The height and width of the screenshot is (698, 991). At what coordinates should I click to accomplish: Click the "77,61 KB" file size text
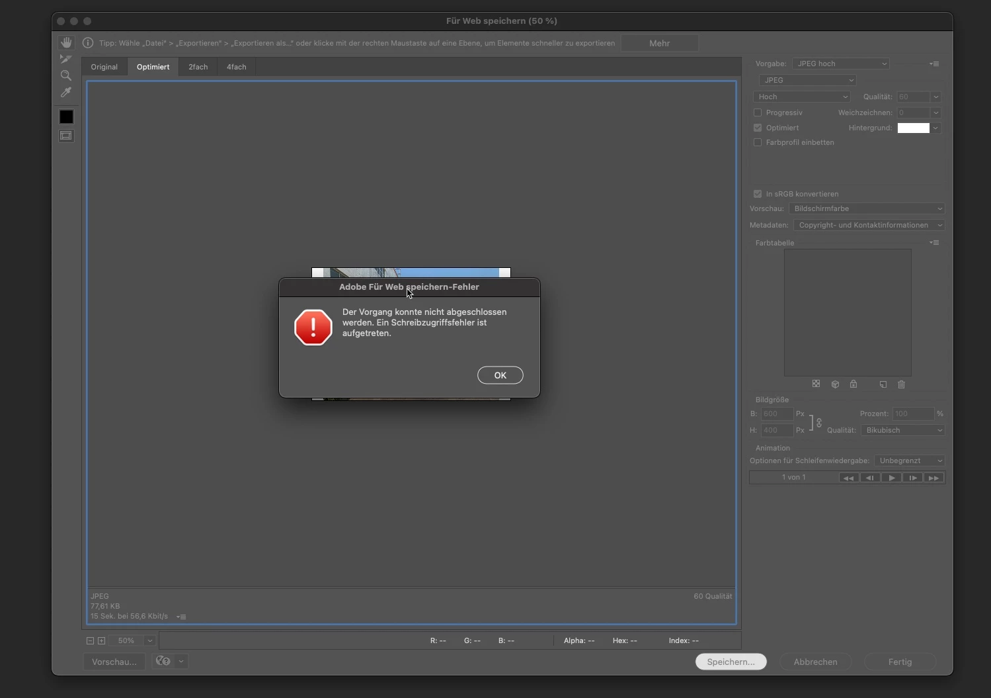pyautogui.click(x=105, y=606)
